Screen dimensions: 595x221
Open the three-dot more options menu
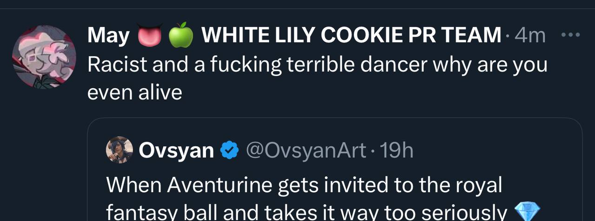(x=570, y=35)
